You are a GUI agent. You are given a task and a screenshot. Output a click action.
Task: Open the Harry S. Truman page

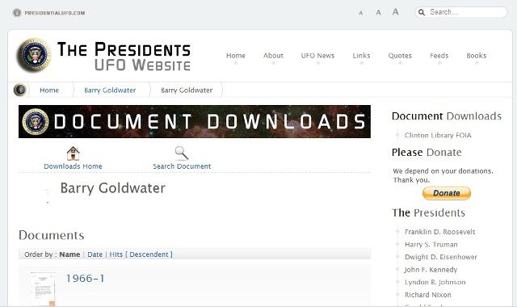click(431, 244)
